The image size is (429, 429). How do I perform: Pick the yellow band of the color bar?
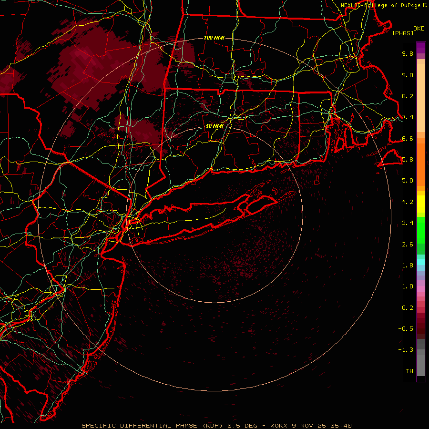[421, 204]
